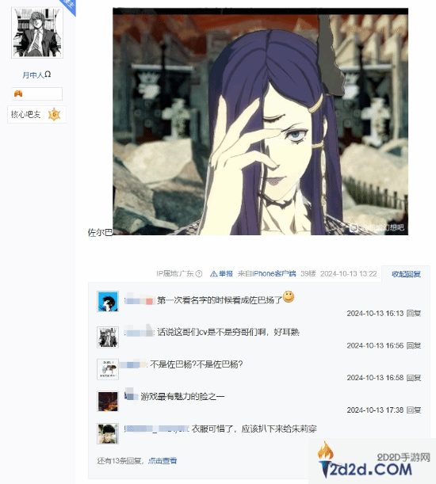Expand remaining 13 replies via 点击查看
Viewport: 436px width, 484px height.
click(x=163, y=461)
